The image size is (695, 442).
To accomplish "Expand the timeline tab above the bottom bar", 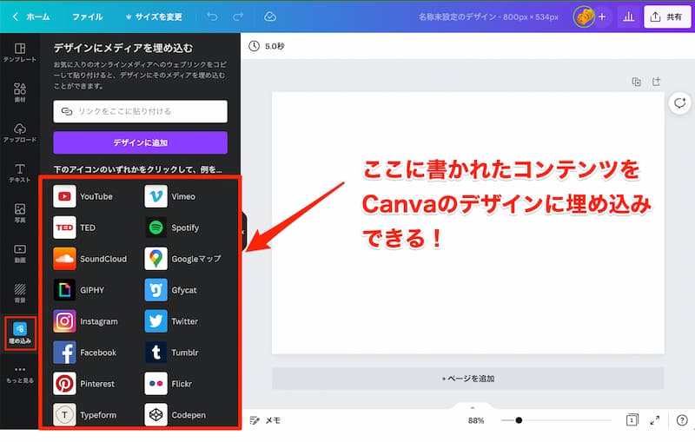I will (x=473, y=406).
